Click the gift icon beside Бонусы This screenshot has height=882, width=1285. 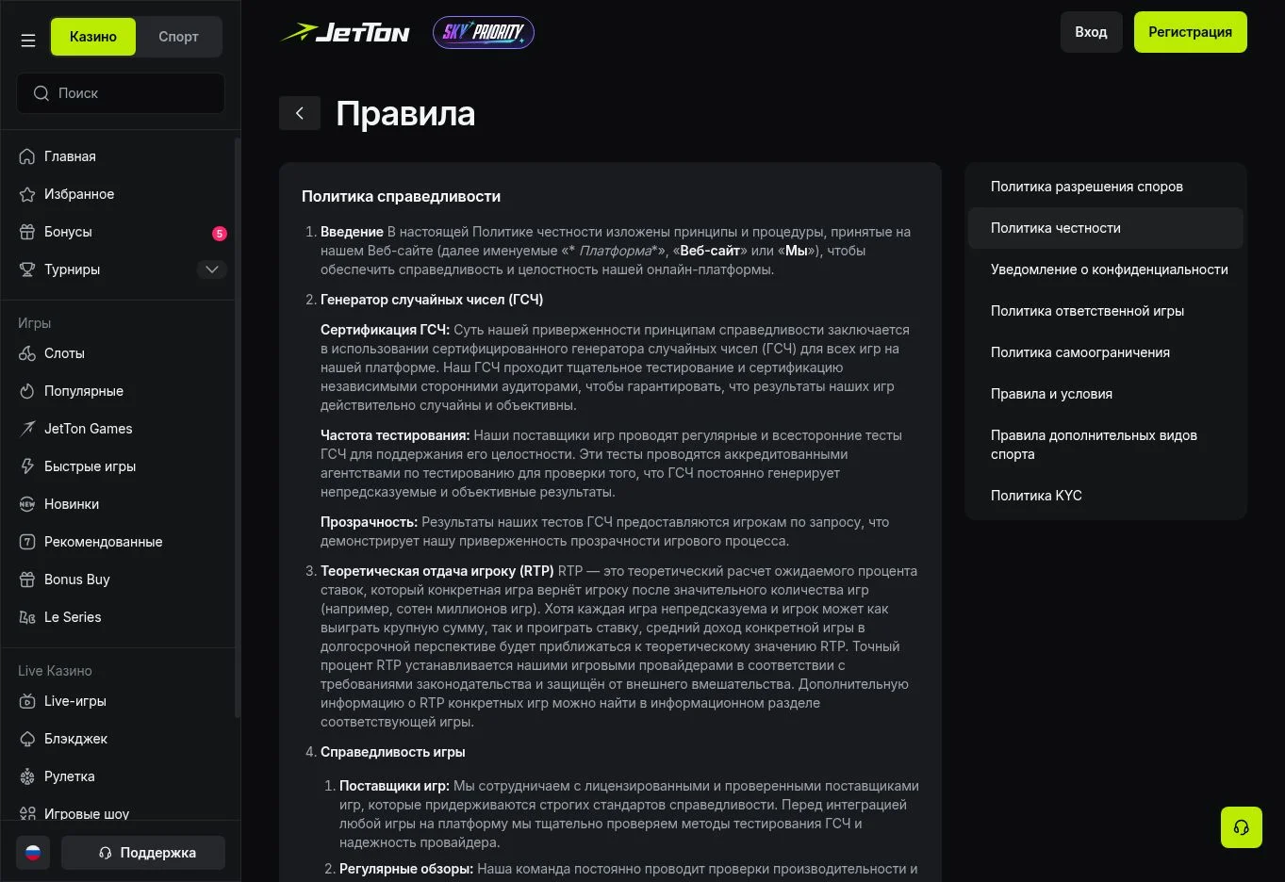click(27, 232)
